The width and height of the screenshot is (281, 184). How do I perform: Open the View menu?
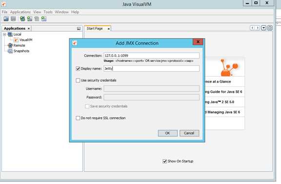(x=37, y=12)
